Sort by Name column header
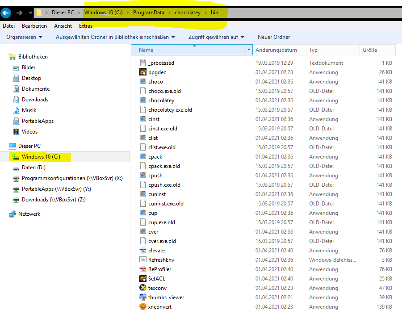402x314 pixels. [x=188, y=50]
